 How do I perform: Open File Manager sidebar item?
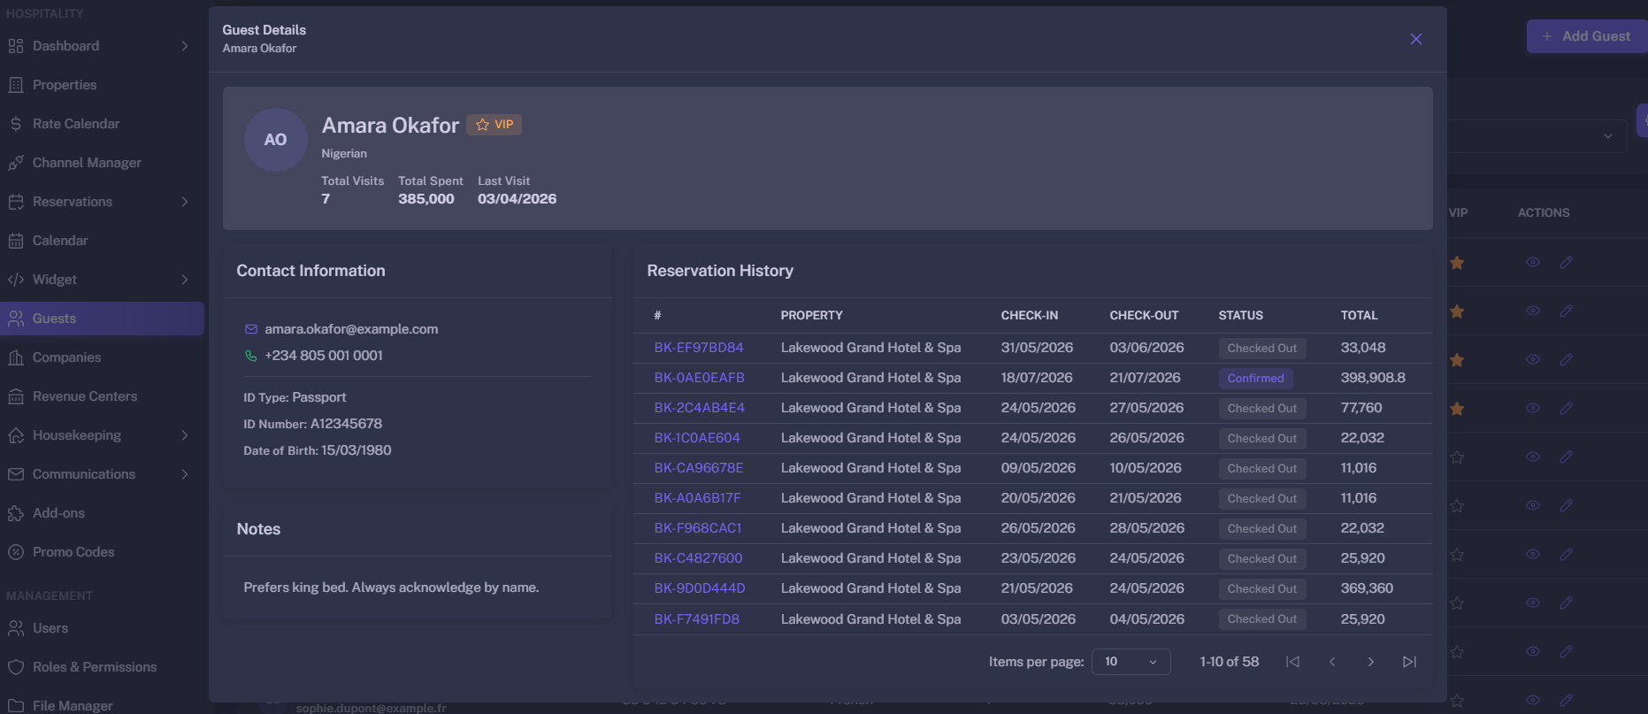[102, 705]
